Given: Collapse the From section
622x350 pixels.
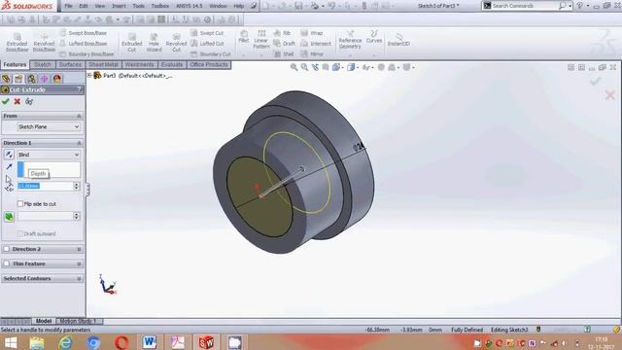Looking at the screenshot, I should click(x=79, y=116).
